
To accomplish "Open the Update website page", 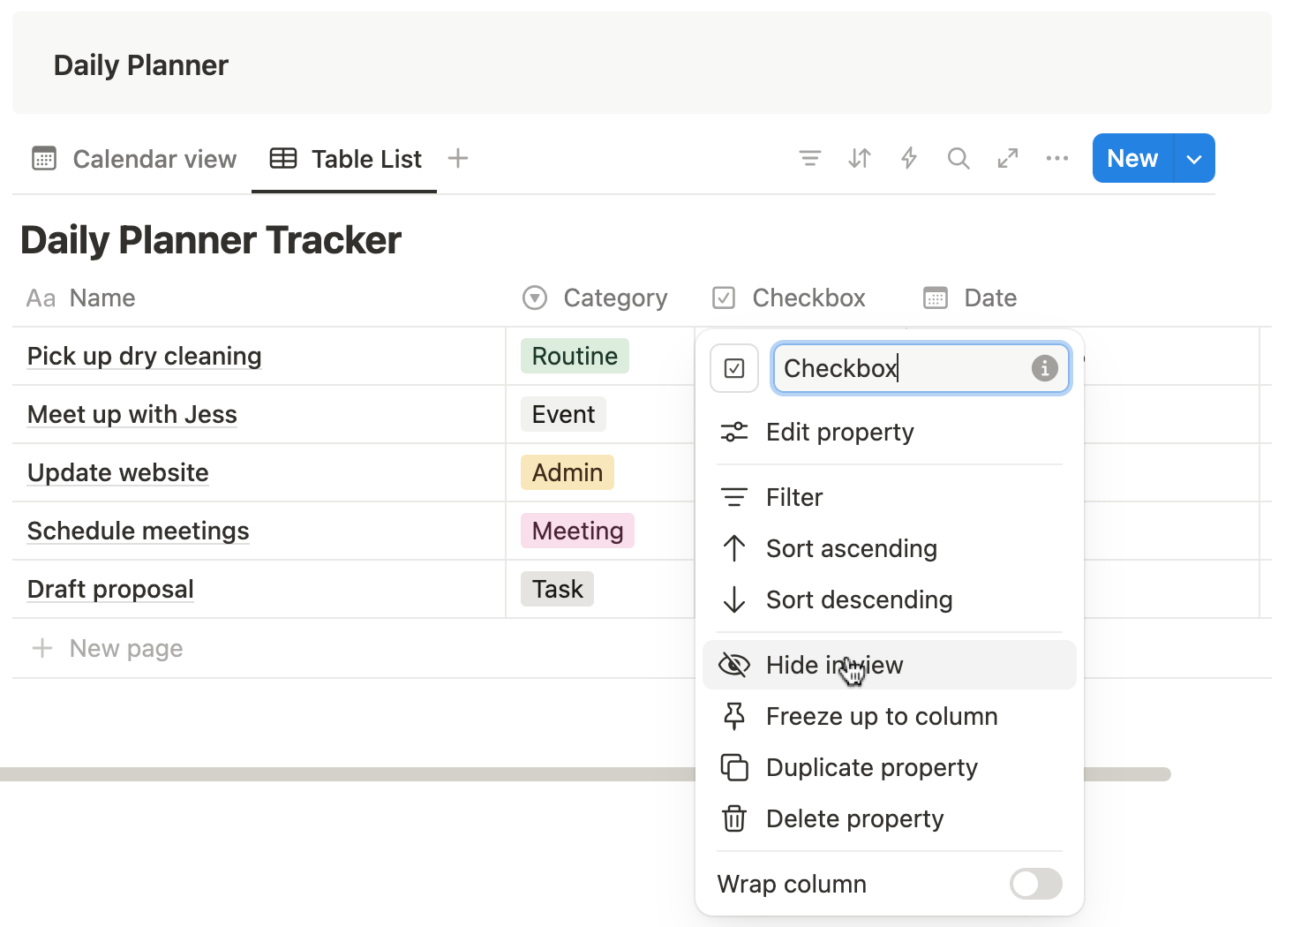I will pos(118,472).
